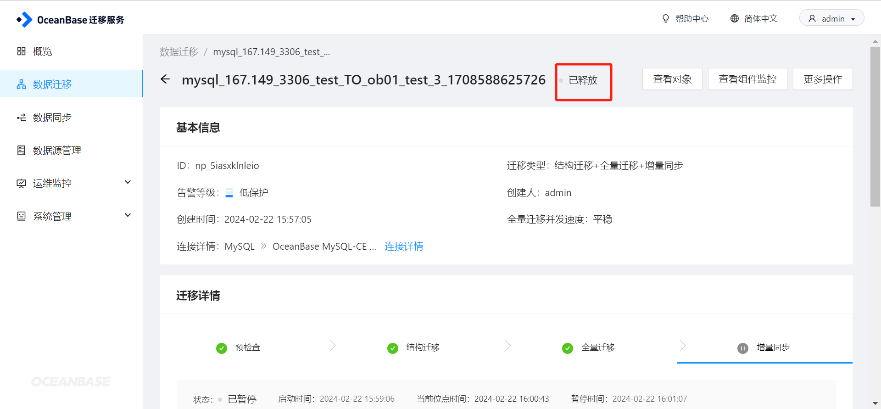Click the OceanBase logo icon
The width and height of the screenshot is (881, 409).
(24, 20)
